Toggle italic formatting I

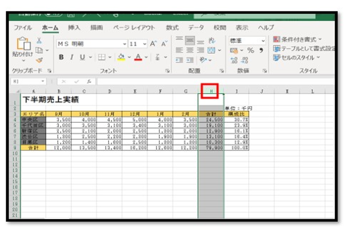pos(72,57)
